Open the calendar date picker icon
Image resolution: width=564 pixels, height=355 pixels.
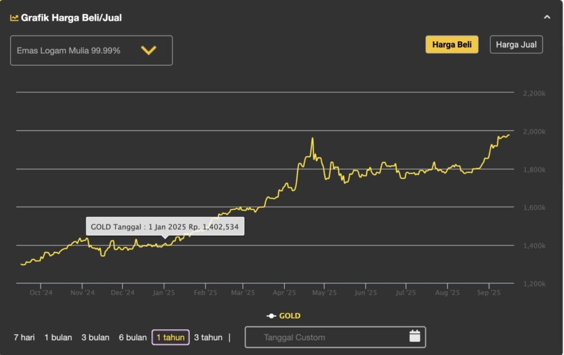coord(415,336)
